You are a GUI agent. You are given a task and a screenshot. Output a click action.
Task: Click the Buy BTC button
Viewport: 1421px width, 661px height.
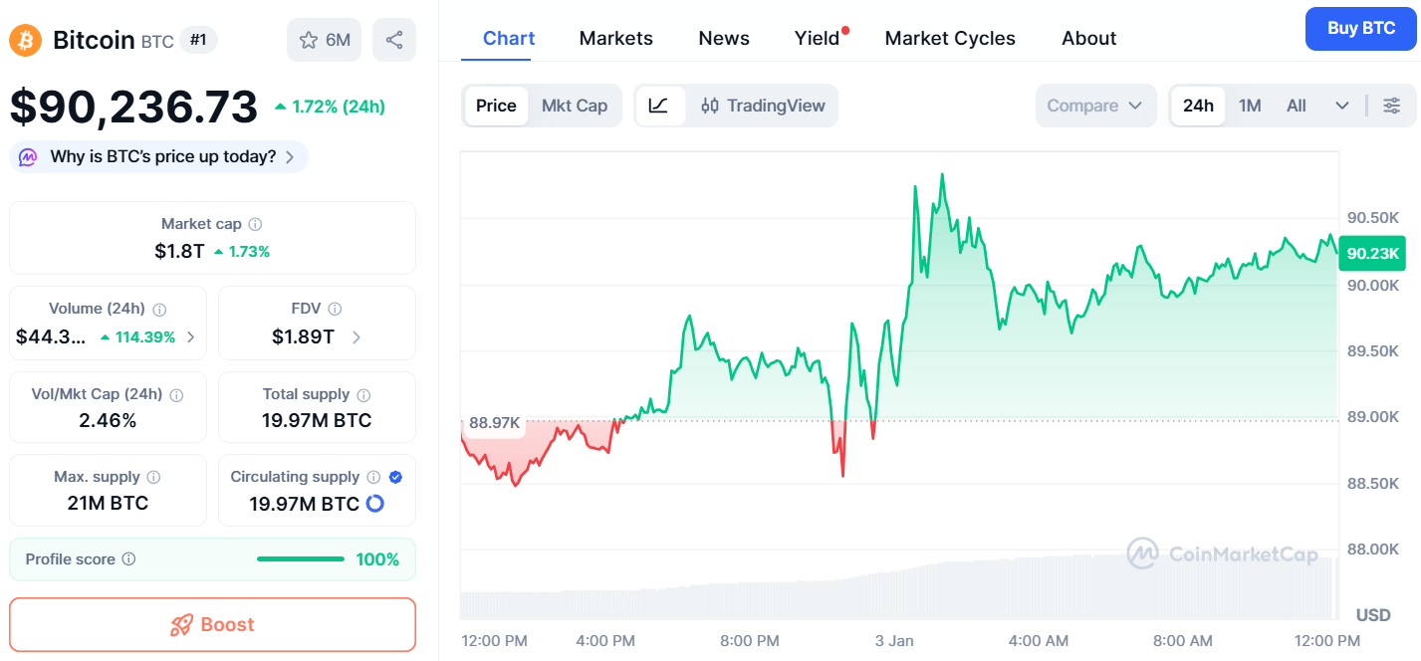pyautogui.click(x=1361, y=28)
